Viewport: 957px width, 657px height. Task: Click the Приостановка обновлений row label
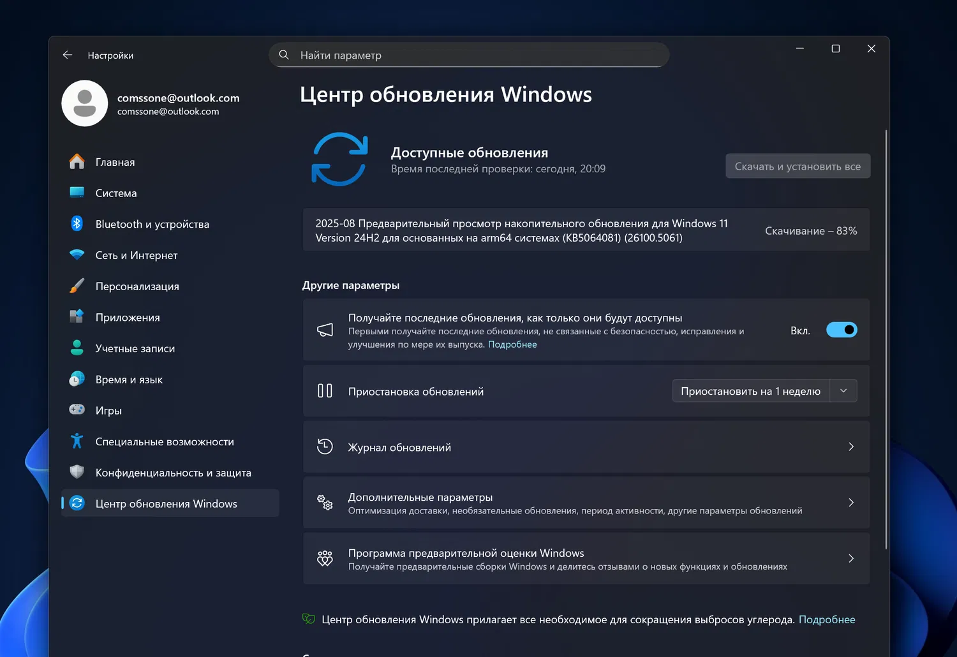click(416, 392)
